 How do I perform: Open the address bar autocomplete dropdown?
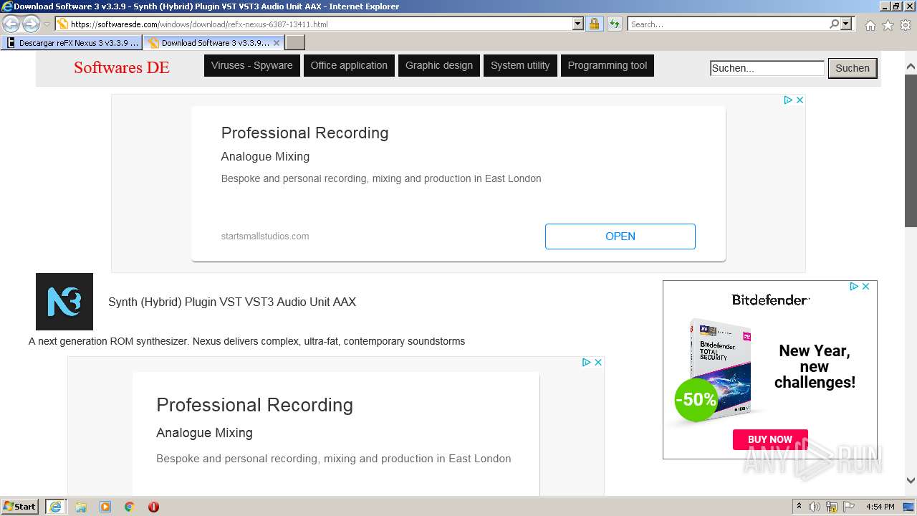coord(578,24)
